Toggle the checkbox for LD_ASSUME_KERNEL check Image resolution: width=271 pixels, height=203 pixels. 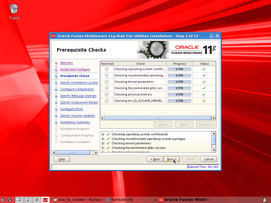pyautogui.click(x=107, y=101)
